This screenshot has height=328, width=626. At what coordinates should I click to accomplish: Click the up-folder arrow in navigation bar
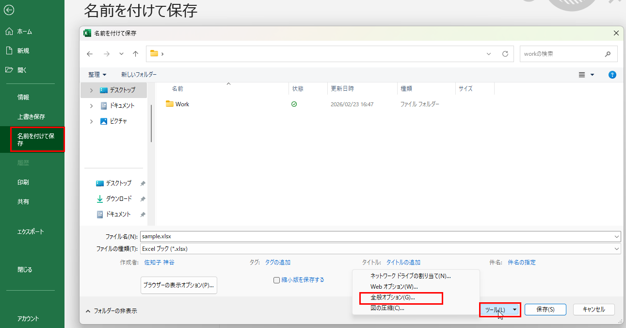click(x=136, y=54)
